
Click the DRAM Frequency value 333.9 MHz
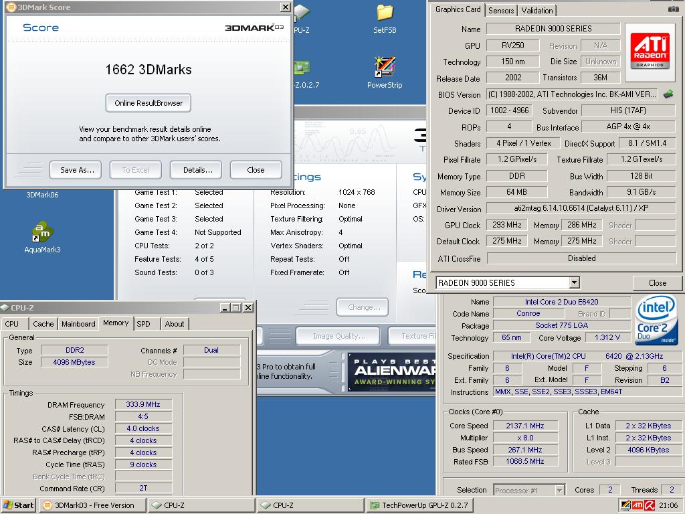[x=143, y=404]
